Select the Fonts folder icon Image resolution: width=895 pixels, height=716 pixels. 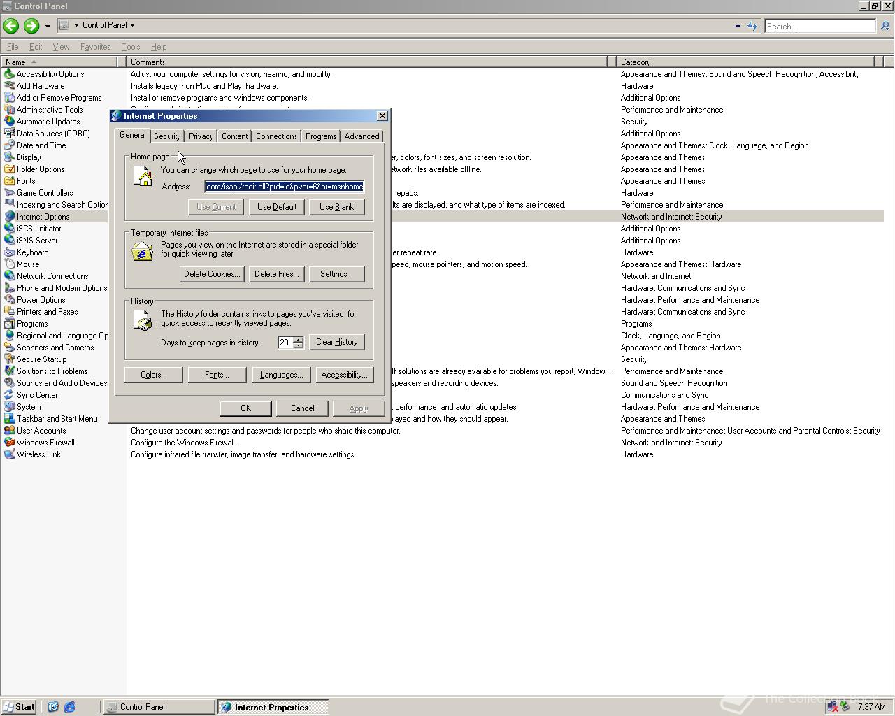(x=9, y=181)
